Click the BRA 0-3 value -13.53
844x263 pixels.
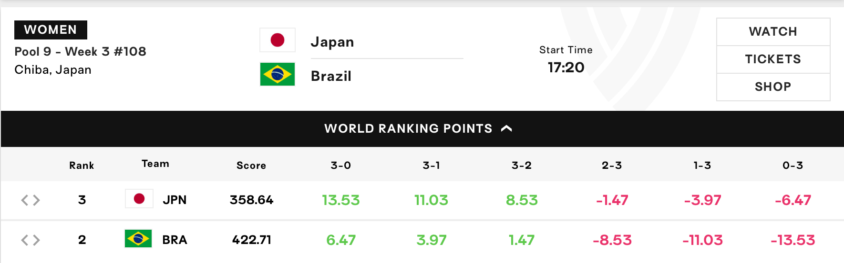[793, 240]
